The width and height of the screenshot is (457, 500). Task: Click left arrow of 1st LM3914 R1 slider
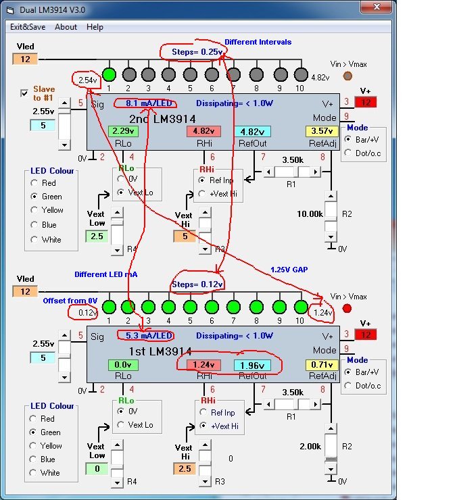268,404
